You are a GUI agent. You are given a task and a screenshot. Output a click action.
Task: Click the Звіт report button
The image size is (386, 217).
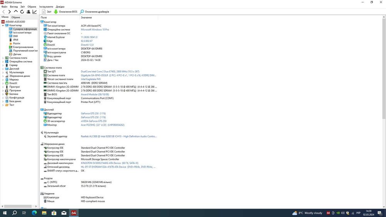pos(47,12)
